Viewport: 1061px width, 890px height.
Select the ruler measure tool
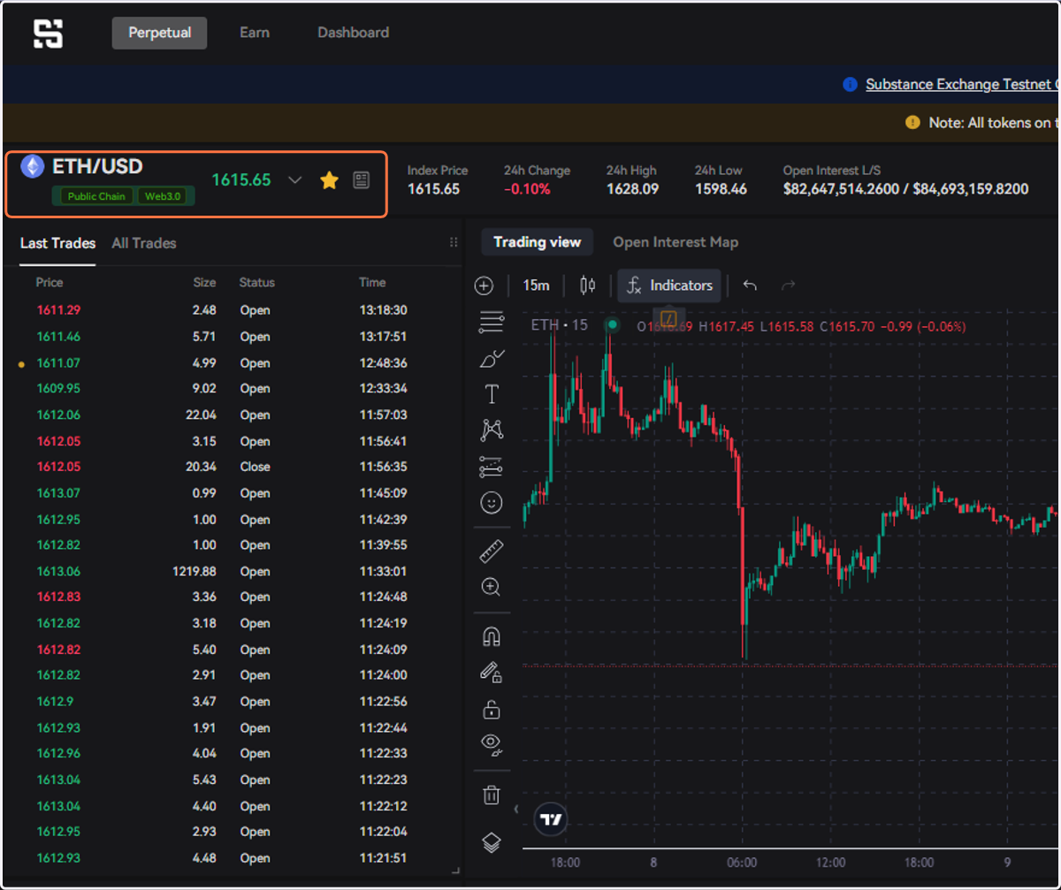[x=491, y=551]
